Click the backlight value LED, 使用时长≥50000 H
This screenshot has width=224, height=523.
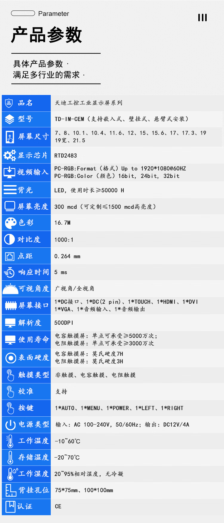(89, 190)
